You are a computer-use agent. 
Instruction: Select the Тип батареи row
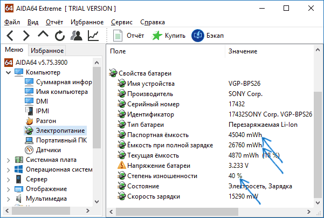tap(210, 125)
